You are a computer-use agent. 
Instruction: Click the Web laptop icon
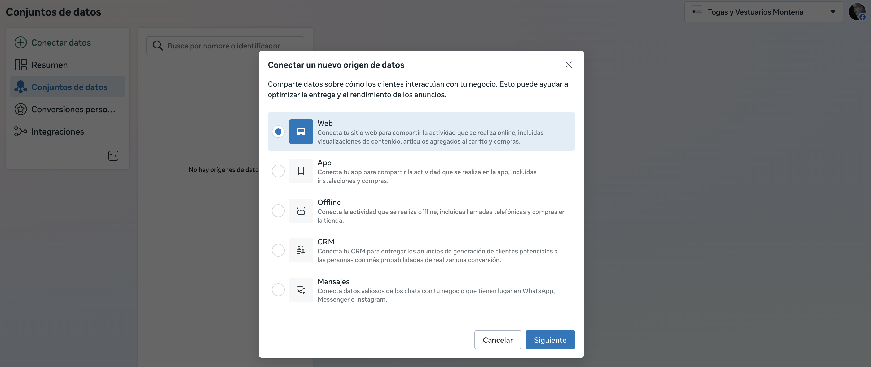[301, 132]
